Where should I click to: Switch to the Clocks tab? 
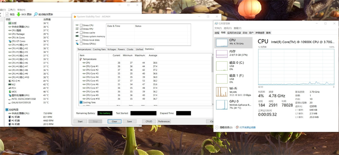coord(130,49)
